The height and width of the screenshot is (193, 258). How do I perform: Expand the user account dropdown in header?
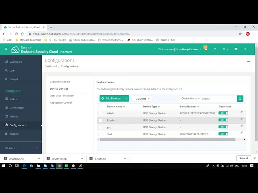tap(225, 49)
